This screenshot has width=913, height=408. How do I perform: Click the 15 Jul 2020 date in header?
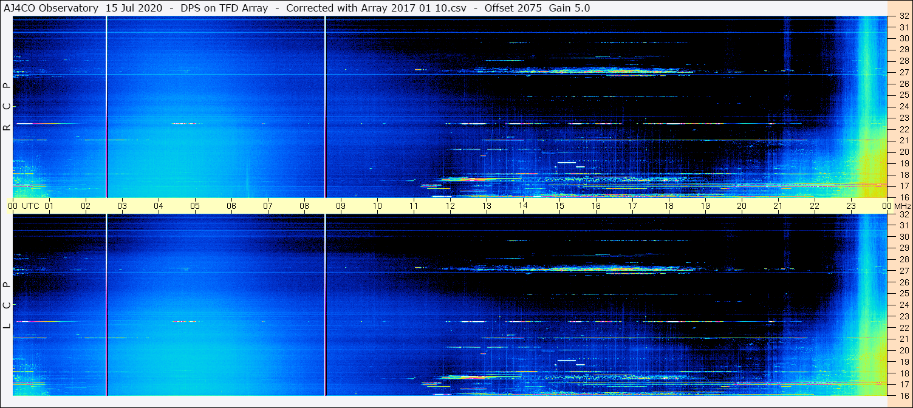[x=134, y=8]
